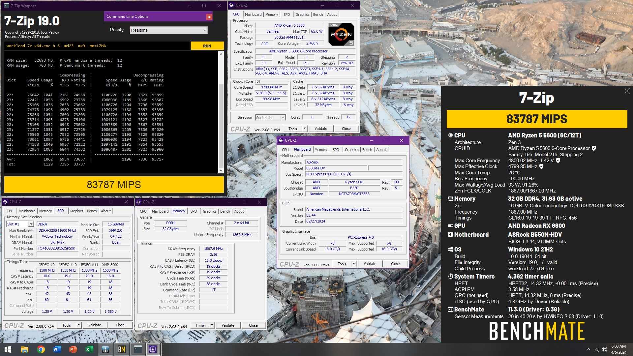
Task: Click the DRAM Frequency 1867.6 MHz value
Action: click(x=213, y=249)
